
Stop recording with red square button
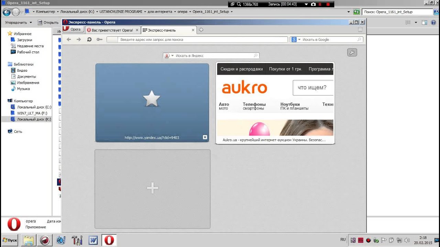click(x=328, y=4)
